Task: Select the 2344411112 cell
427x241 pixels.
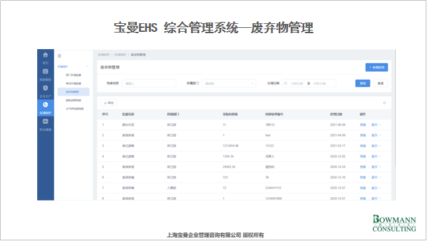Action: (274, 188)
